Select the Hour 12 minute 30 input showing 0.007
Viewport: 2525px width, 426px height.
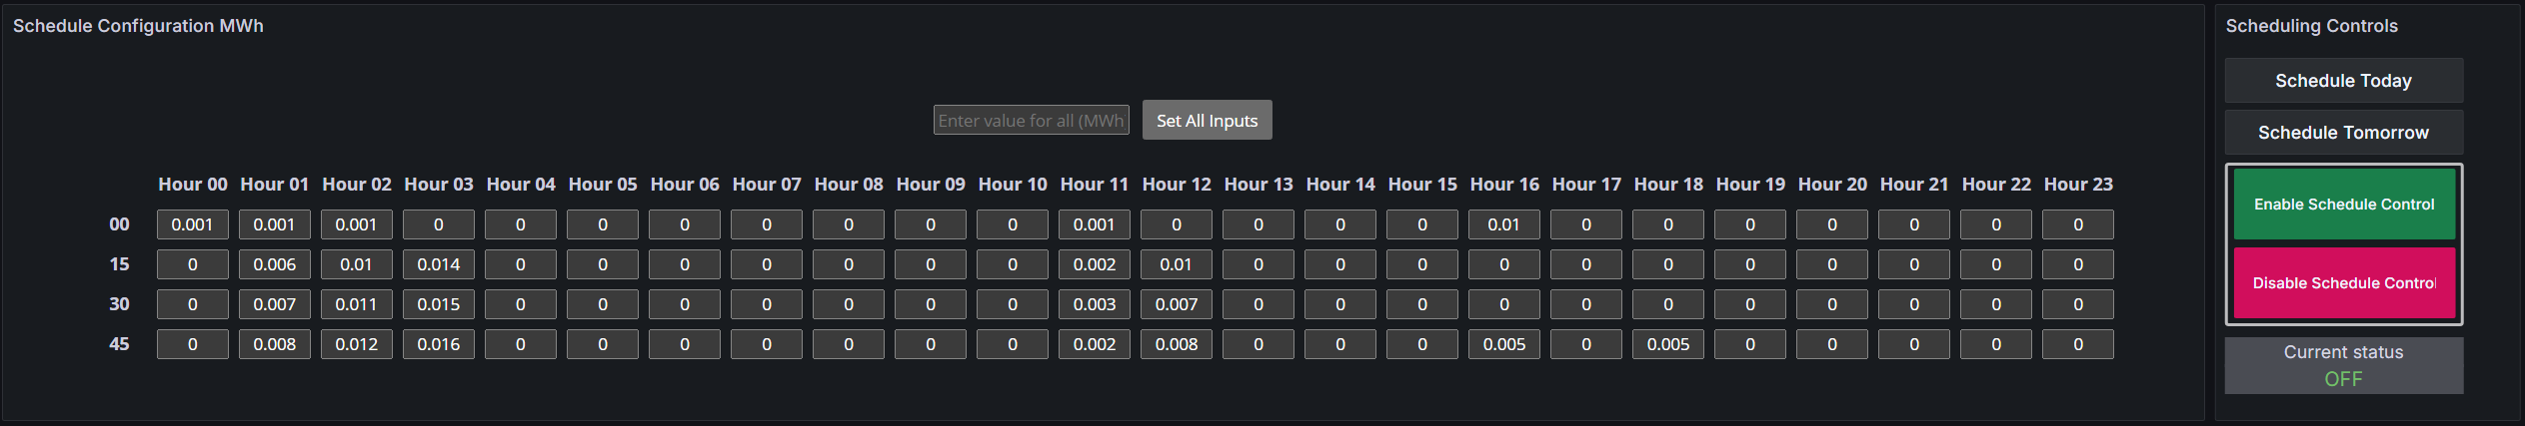pos(1177,304)
